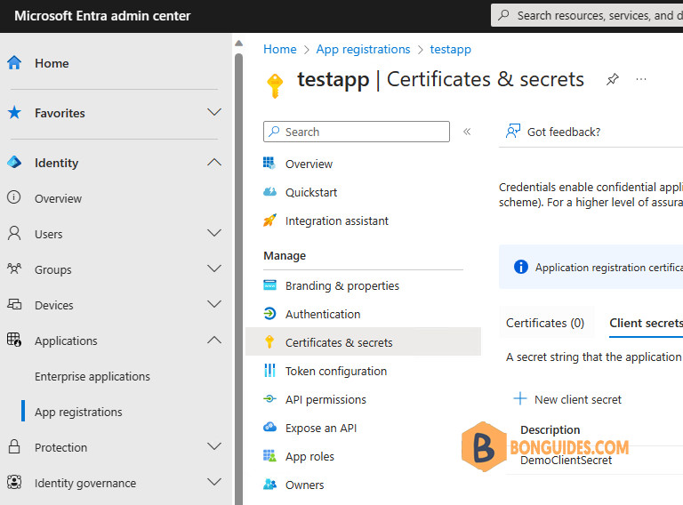Click the Token configuration bars icon
This screenshot has height=505, width=683.
[x=269, y=371]
